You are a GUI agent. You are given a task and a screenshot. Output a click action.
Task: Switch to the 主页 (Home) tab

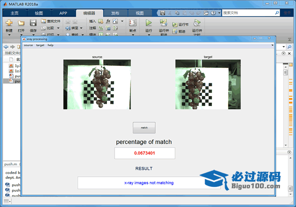pyautogui.click(x=14, y=13)
